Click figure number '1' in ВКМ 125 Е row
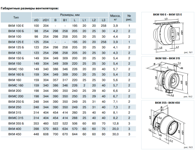 pos(129,42)
